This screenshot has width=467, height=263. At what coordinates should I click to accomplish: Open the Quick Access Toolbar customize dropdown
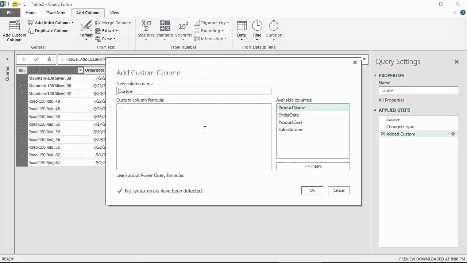click(24, 4)
